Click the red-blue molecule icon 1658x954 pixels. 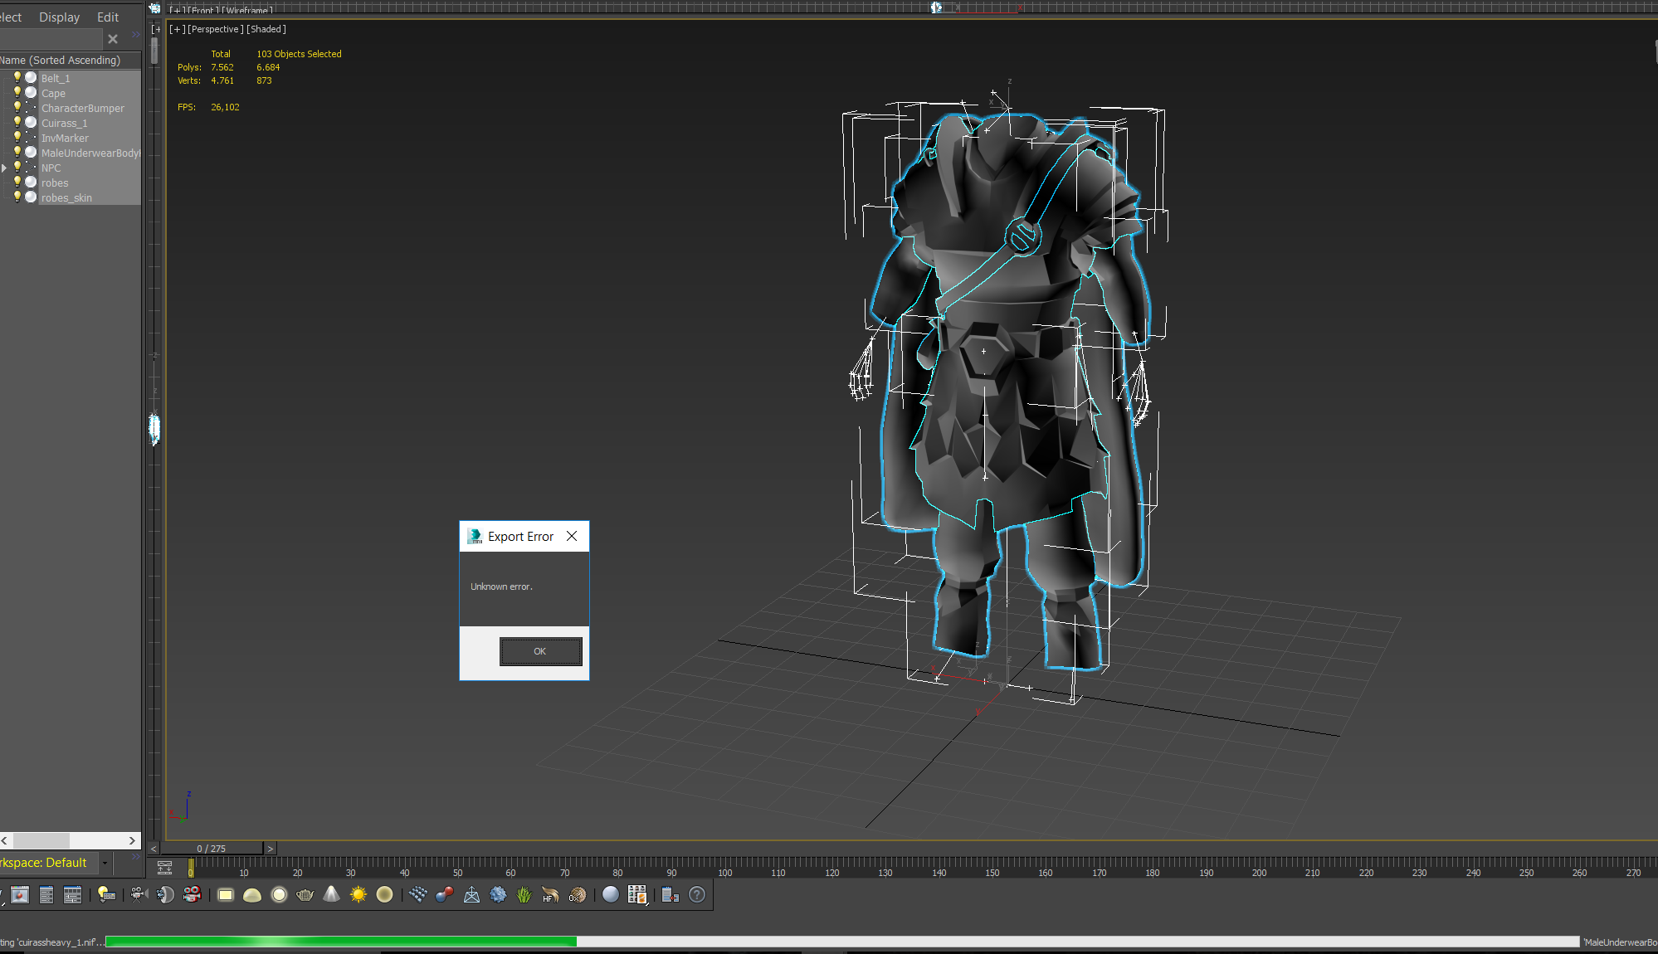click(445, 894)
